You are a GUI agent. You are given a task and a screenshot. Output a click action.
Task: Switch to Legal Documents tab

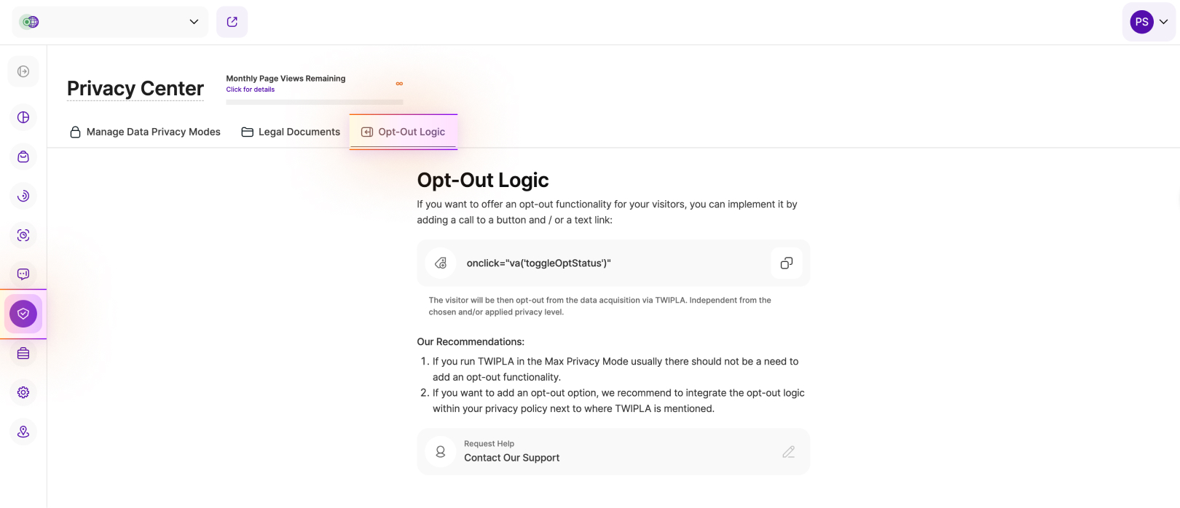(291, 132)
